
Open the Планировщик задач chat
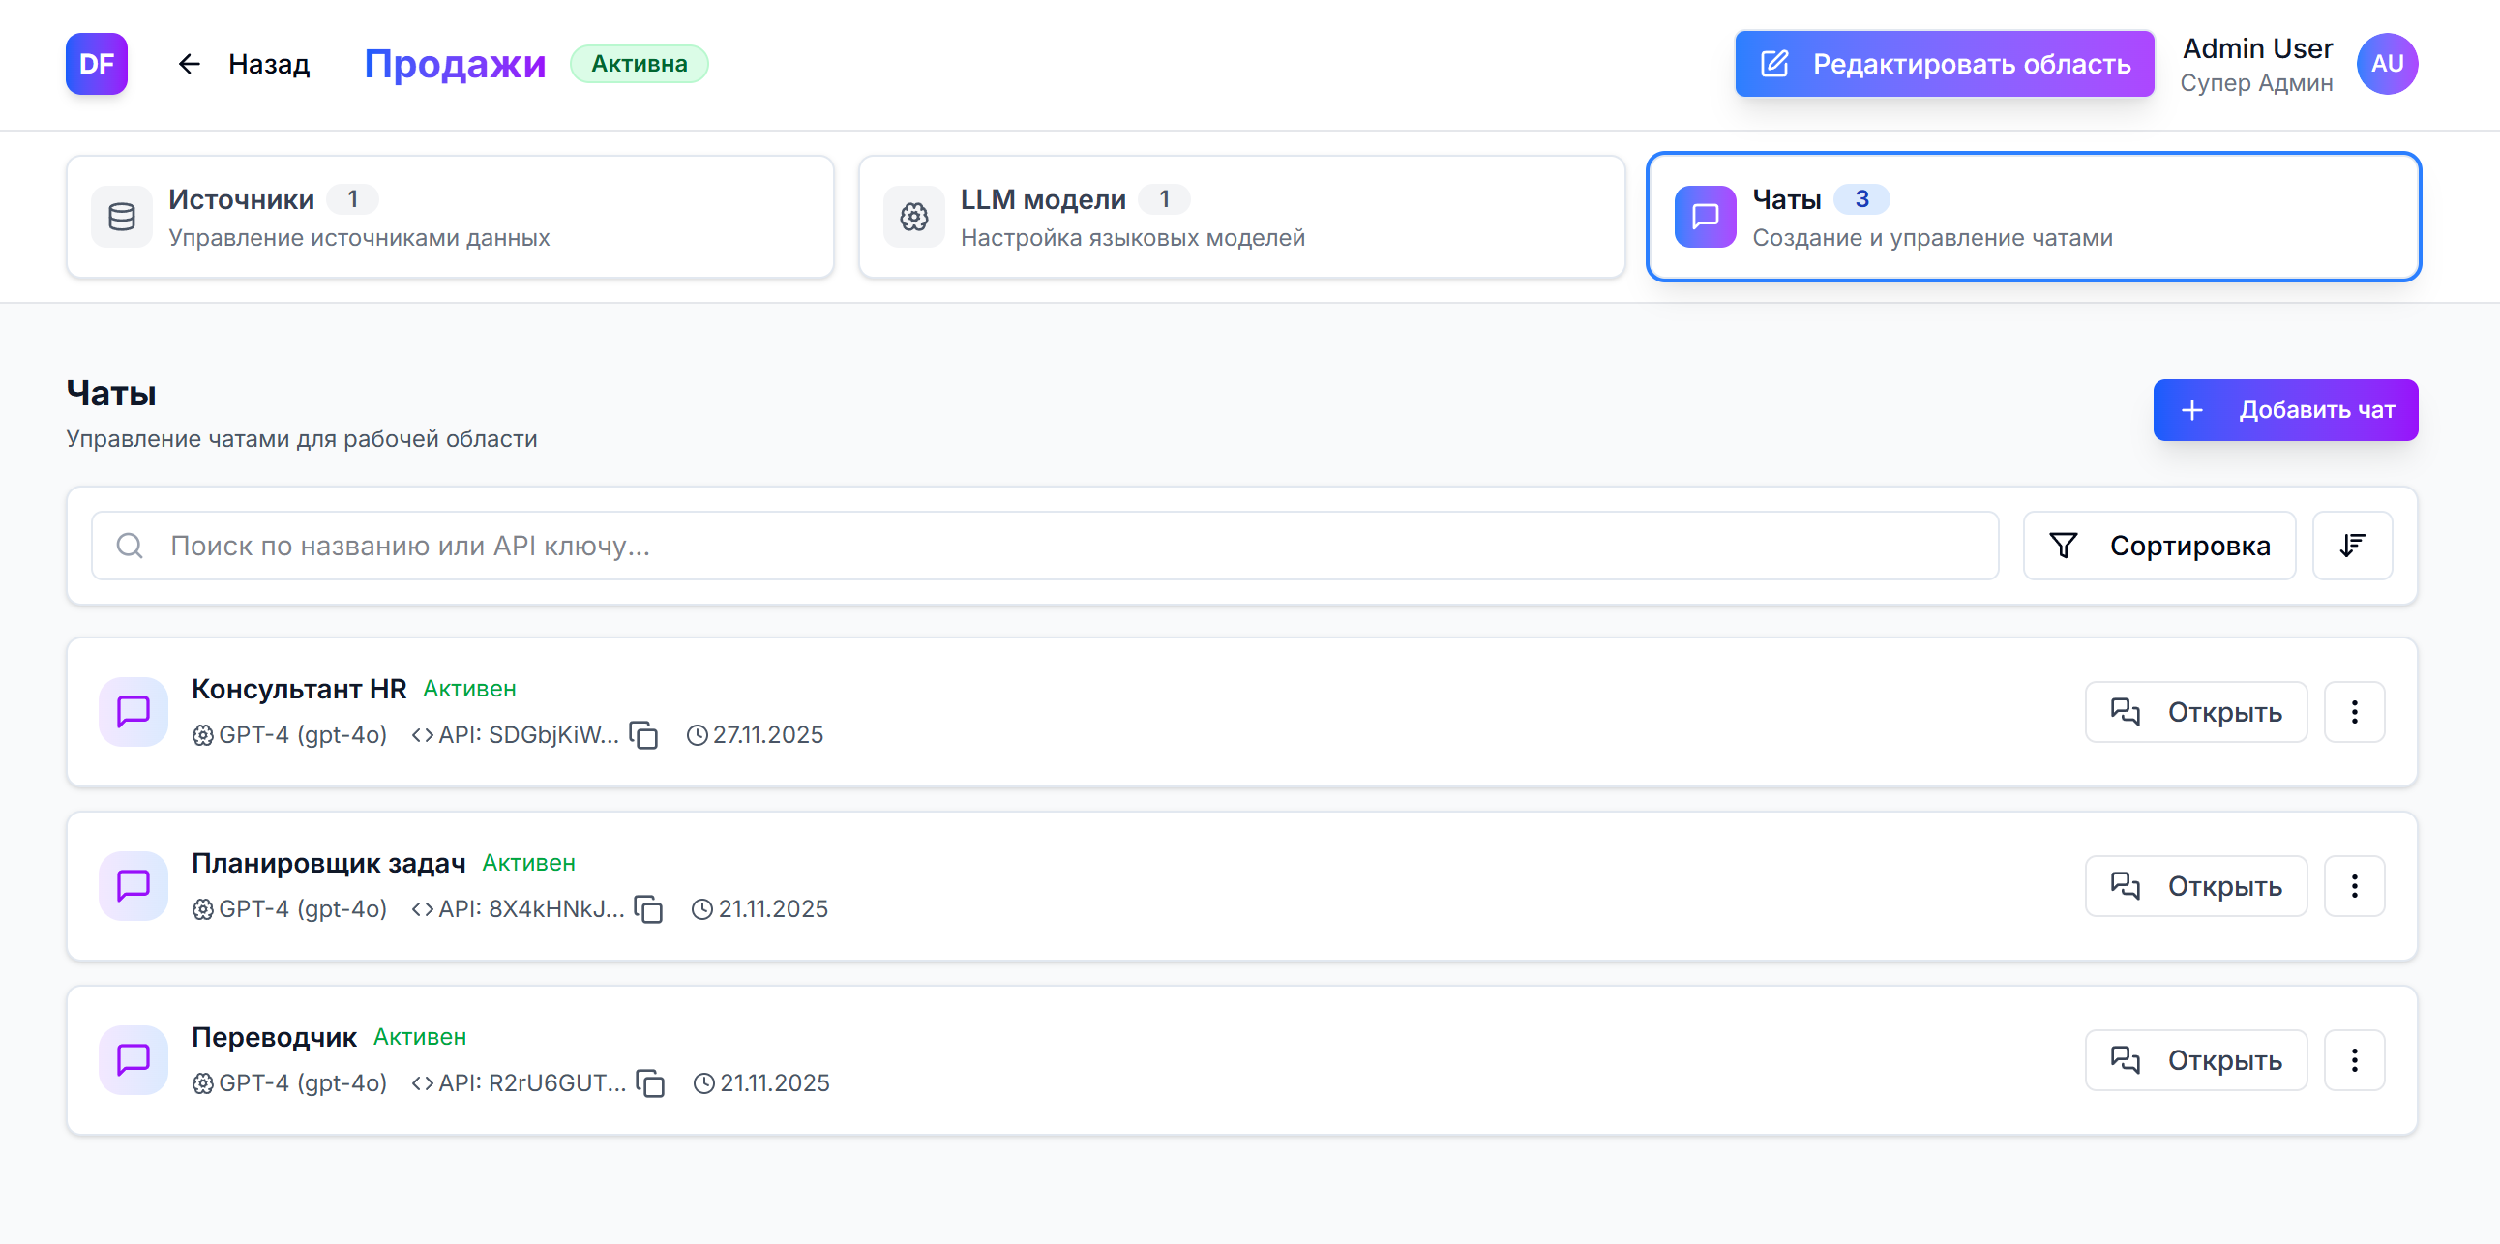pyautogui.click(x=2195, y=886)
